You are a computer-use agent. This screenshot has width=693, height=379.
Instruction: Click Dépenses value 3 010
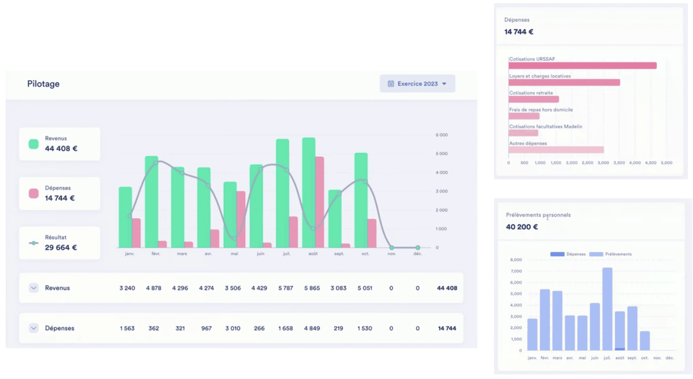pos(233,328)
